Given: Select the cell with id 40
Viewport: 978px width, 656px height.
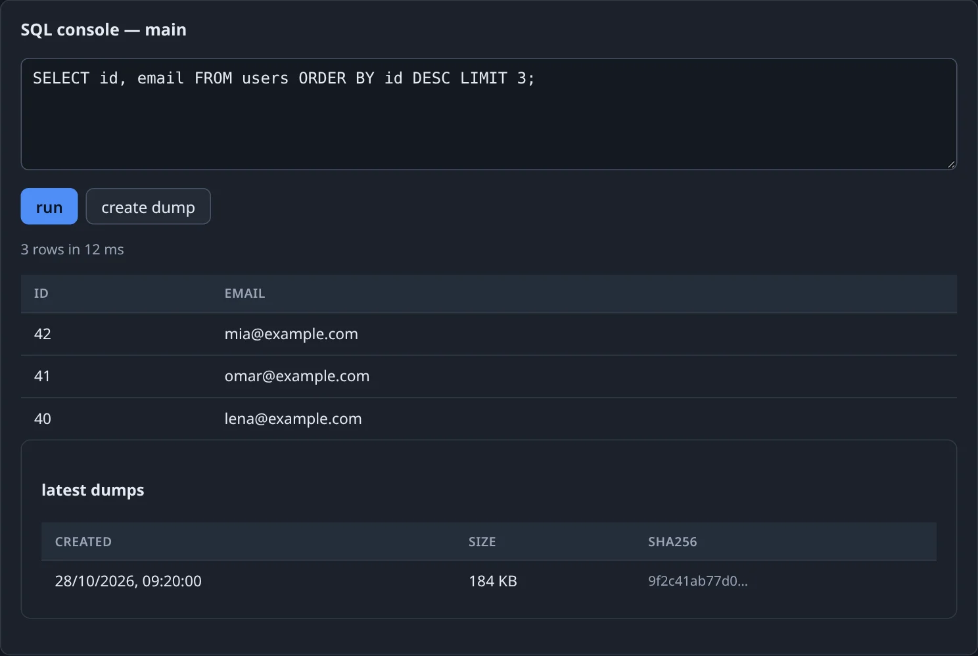Looking at the screenshot, I should click(x=43, y=419).
